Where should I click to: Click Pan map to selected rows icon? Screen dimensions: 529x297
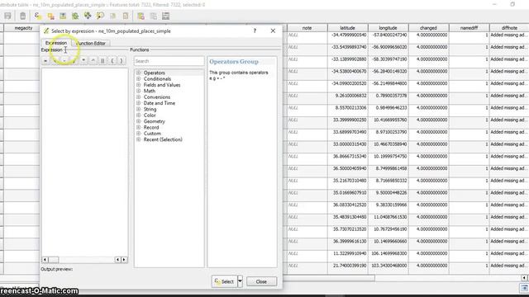88,16
